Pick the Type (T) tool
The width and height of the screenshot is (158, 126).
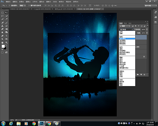pyautogui.click(x=7, y=35)
